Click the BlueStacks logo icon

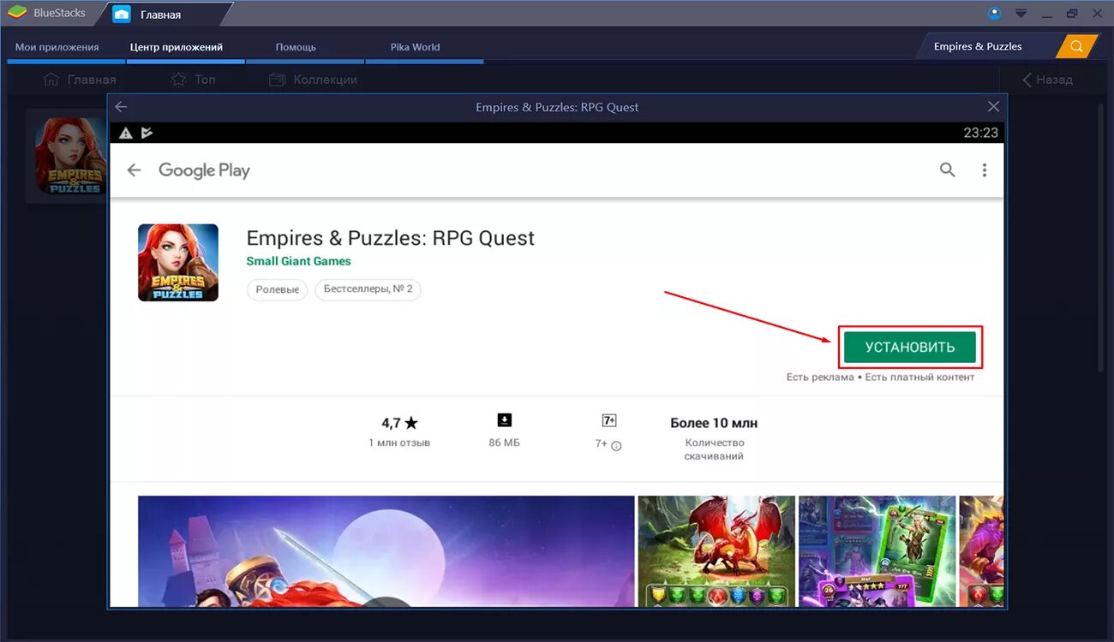point(17,13)
